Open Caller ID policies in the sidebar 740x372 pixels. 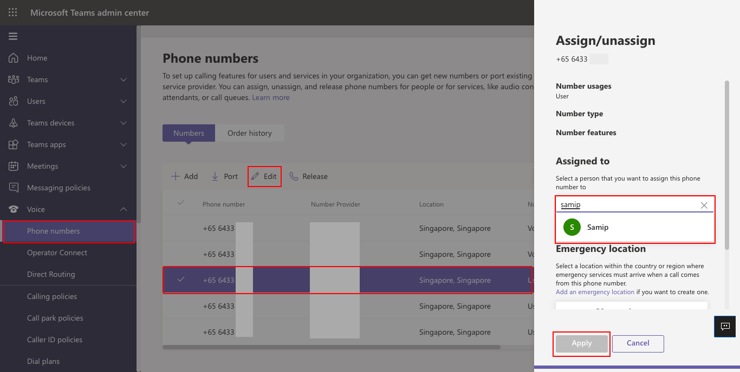(x=55, y=340)
